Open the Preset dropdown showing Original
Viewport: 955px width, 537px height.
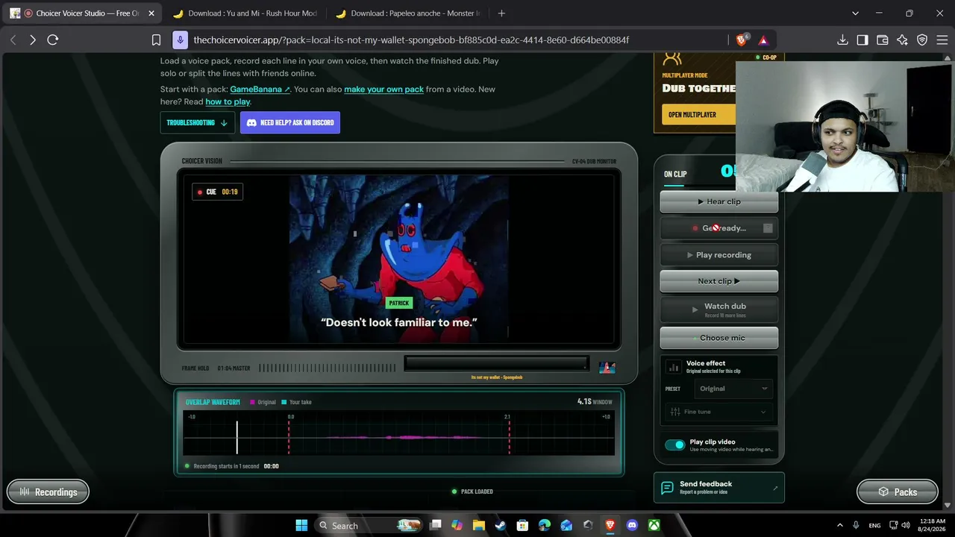click(733, 389)
